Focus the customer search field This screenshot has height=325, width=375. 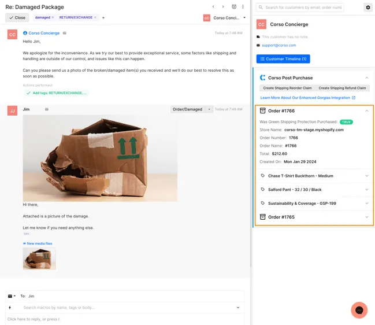[300, 8]
